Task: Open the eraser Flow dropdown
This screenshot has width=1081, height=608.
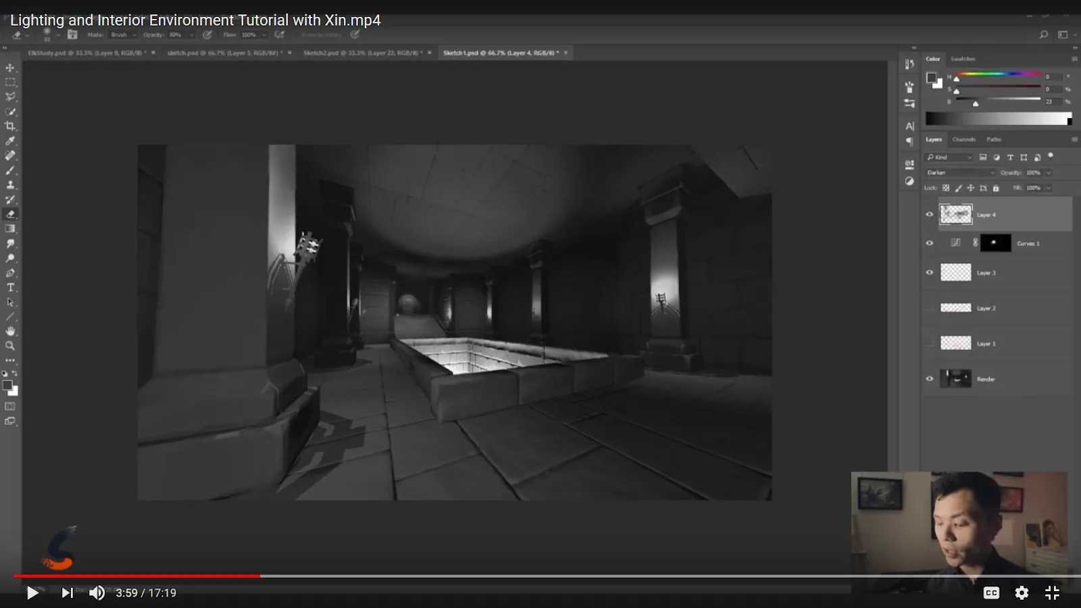Action: tap(264, 34)
